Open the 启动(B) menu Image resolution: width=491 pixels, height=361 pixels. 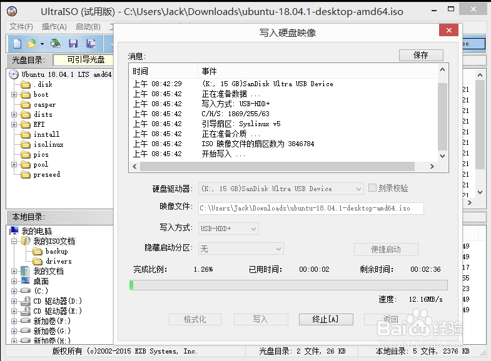(x=88, y=27)
